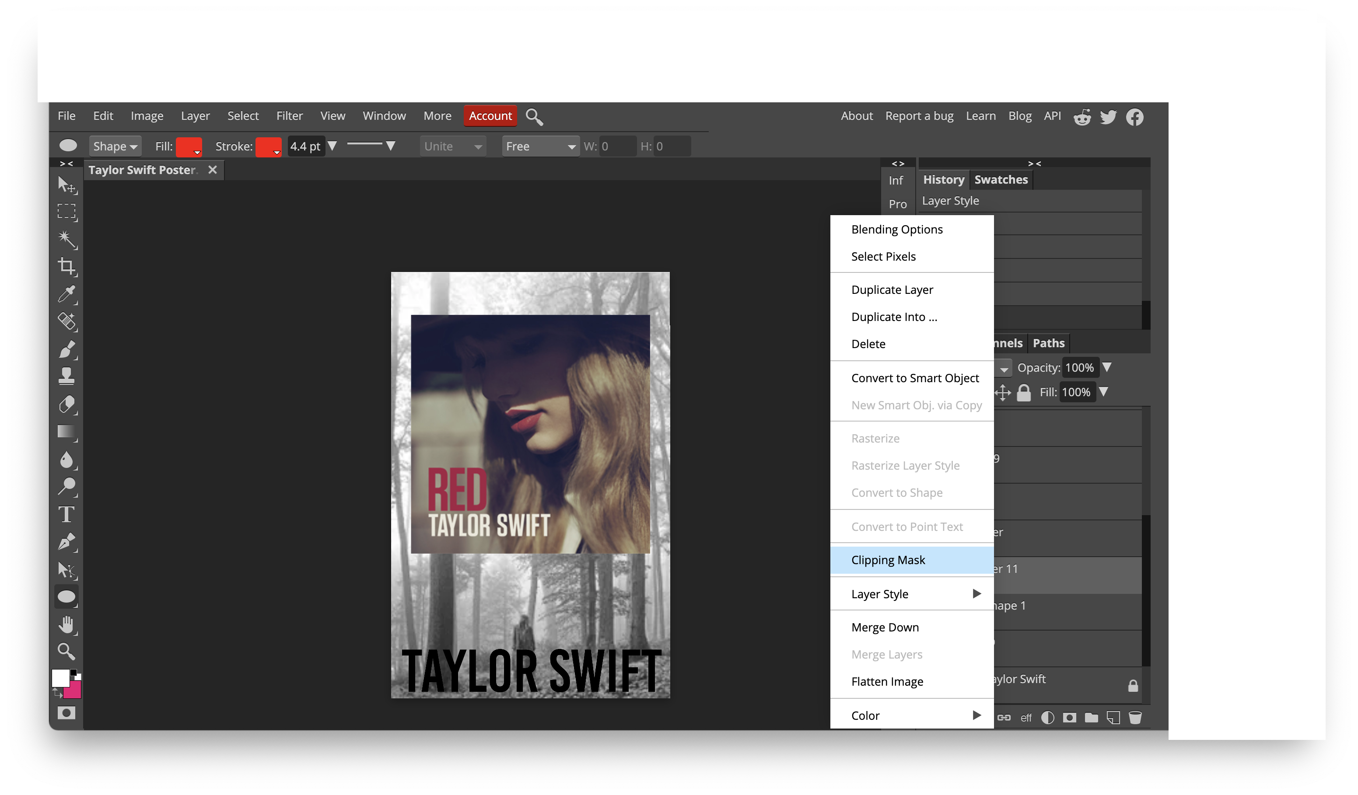Add a raster mask to layer
The height and width of the screenshot is (795, 1358).
[1070, 718]
